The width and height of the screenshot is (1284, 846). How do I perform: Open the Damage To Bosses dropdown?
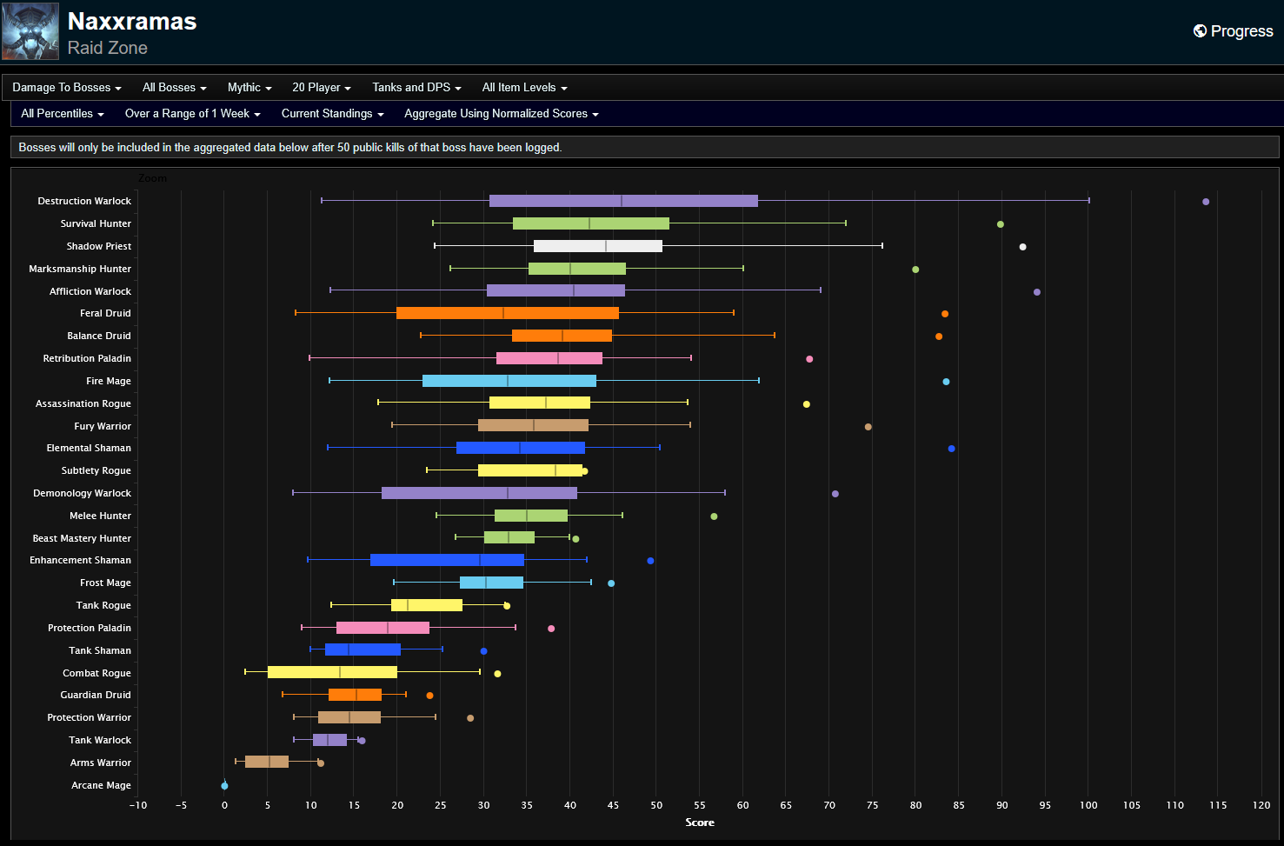pyautogui.click(x=66, y=88)
